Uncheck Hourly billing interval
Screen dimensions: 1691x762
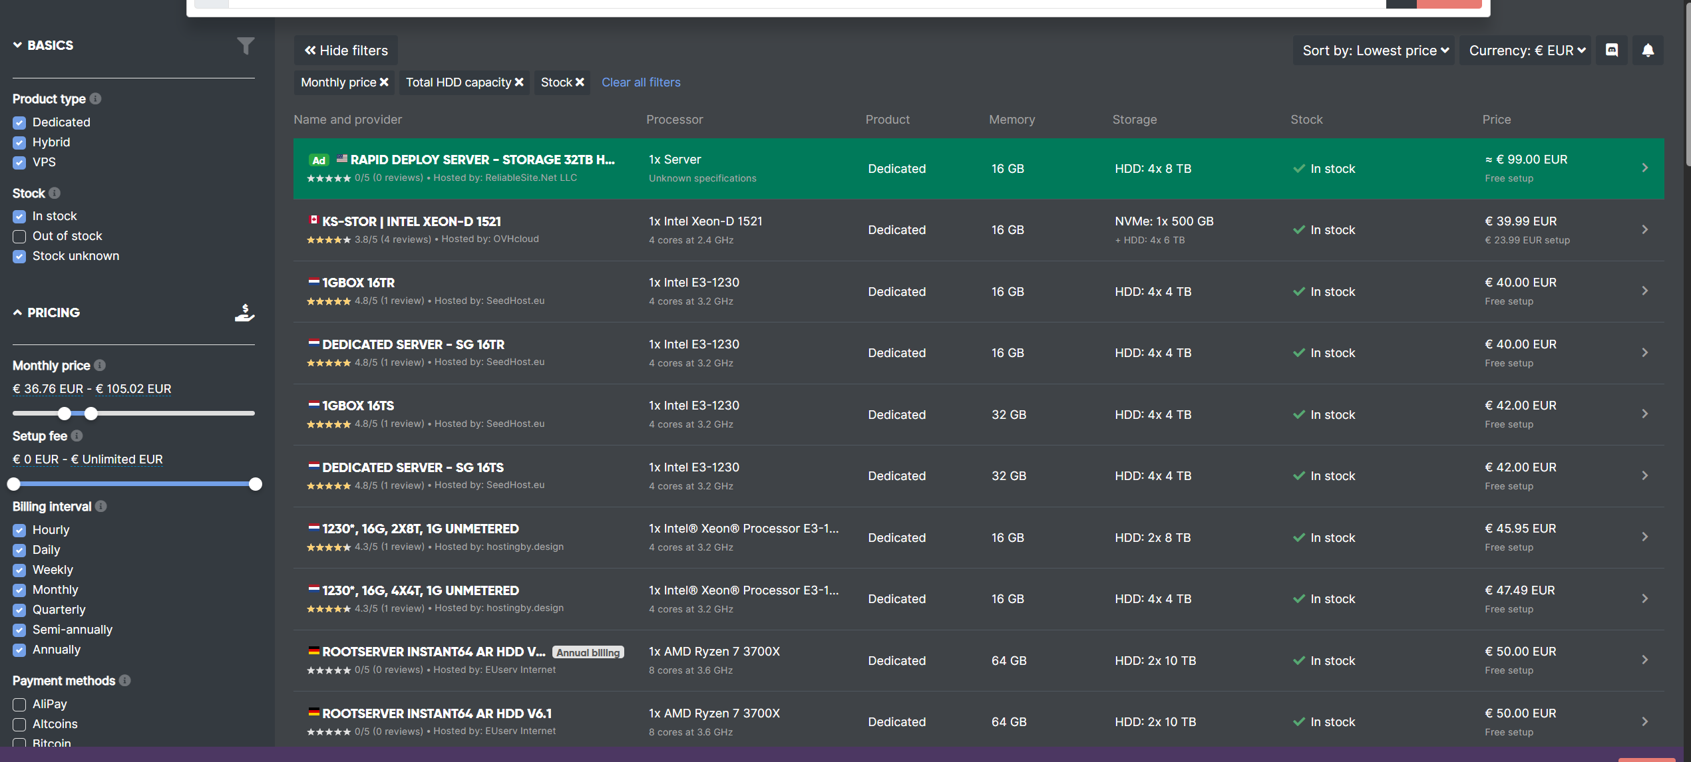19,530
